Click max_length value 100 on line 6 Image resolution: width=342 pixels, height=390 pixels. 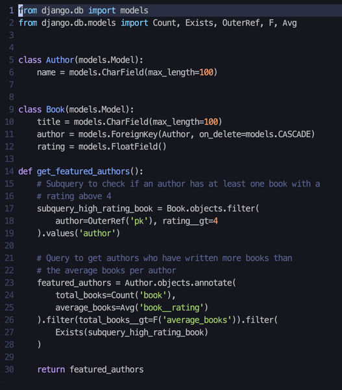click(x=206, y=72)
